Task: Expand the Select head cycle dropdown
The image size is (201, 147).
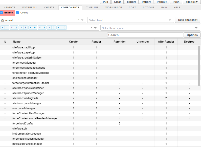Action: click(x=196, y=28)
